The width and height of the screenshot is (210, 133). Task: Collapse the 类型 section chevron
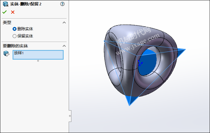pos(64,22)
